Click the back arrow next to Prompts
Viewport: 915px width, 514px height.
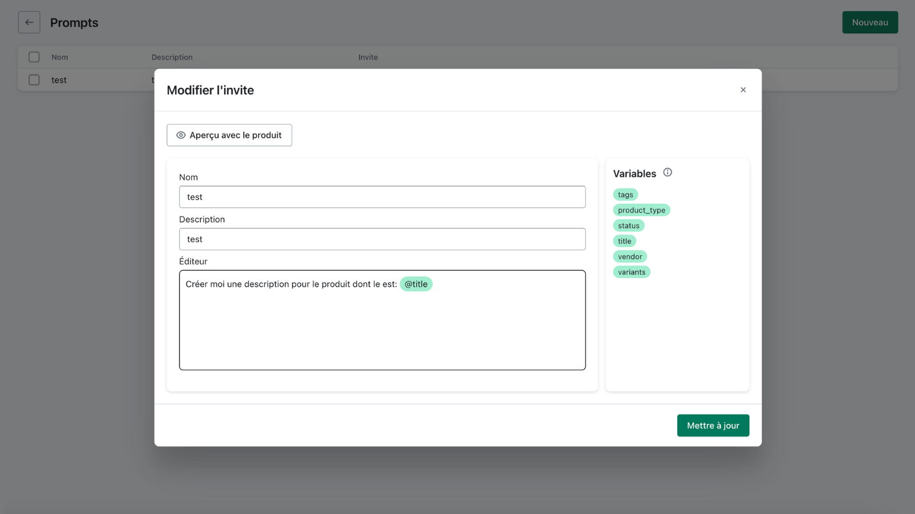coord(29,22)
